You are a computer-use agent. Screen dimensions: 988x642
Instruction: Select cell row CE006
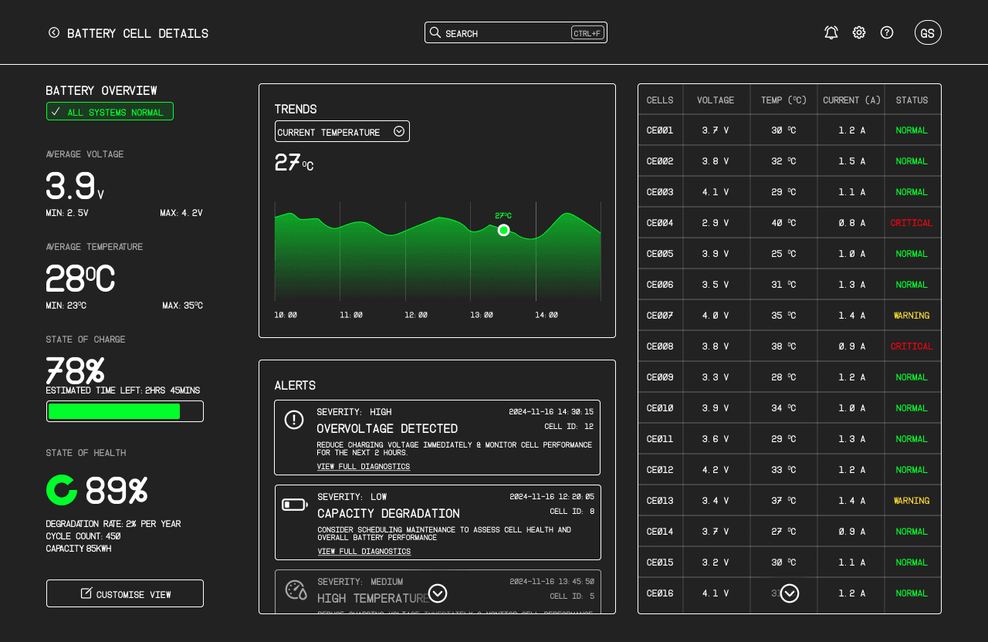790,285
